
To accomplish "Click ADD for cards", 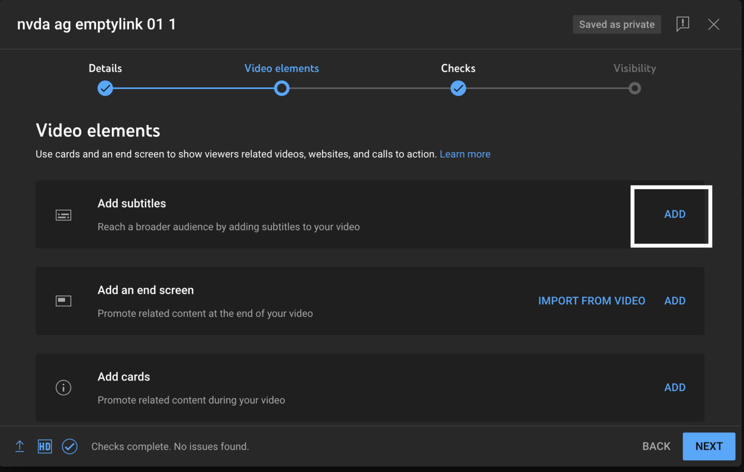I will 675,387.
